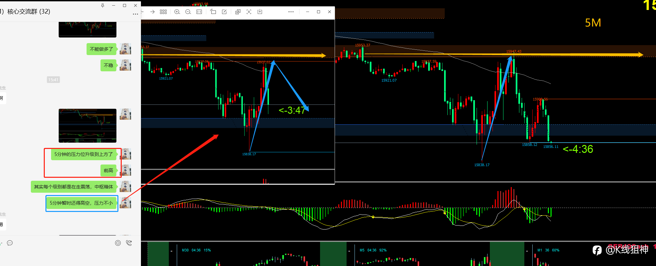Click price label 15953.37 on background chart
656x266 pixels.
(x=362, y=45)
